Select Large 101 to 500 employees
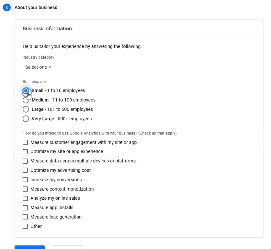This screenshot has width=271, height=249. coord(26,109)
